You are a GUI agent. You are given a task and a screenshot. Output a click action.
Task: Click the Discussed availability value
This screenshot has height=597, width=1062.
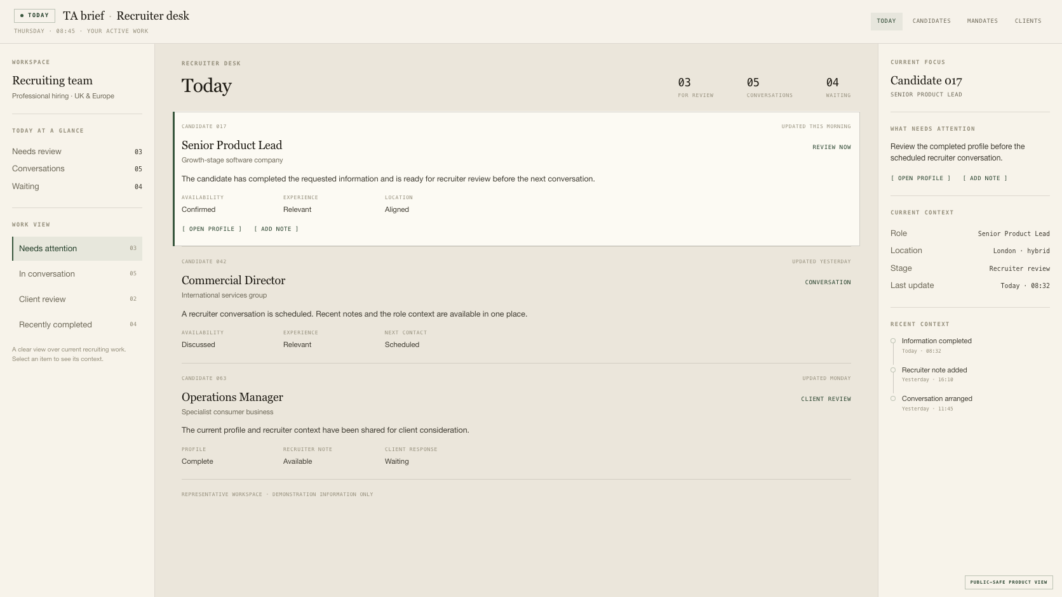click(x=198, y=345)
